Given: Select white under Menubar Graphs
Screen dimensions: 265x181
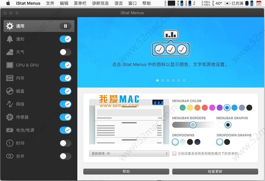Looking at the screenshot, I should 220,125.
